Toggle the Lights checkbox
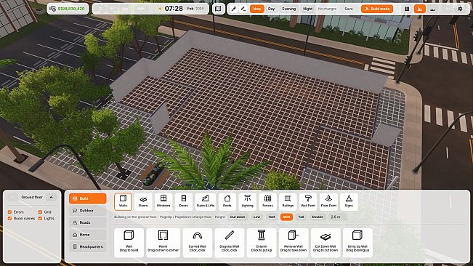 [x=40, y=218]
